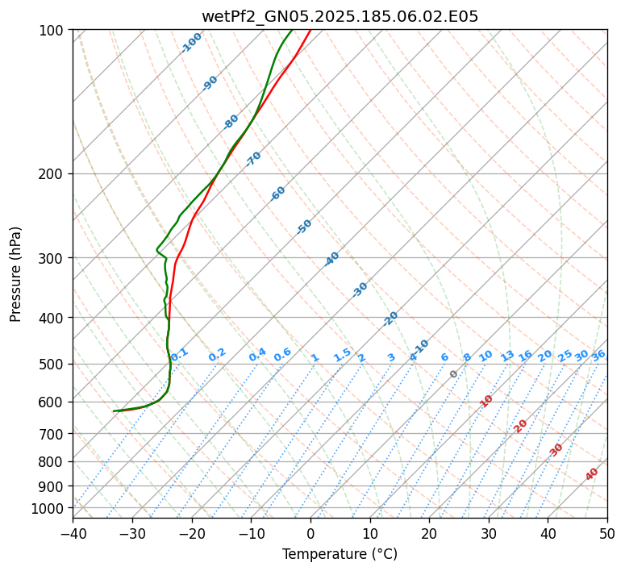The image size is (625, 571).
Task: Click the blue -70 isotherm label
Action: coord(252,158)
